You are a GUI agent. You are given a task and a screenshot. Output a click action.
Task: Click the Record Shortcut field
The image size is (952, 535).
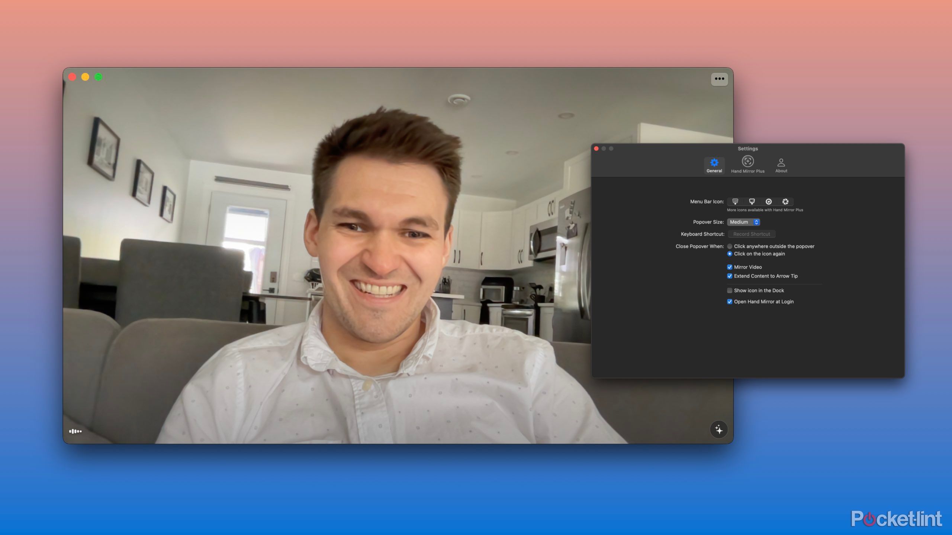pos(751,234)
